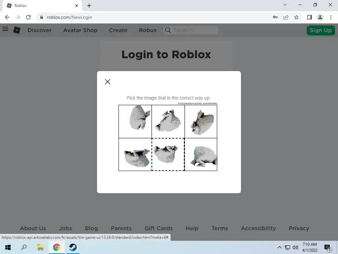Image resolution: width=338 pixels, height=254 pixels.
Task: Open File Explorer from the taskbar
Action: click(x=40, y=247)
